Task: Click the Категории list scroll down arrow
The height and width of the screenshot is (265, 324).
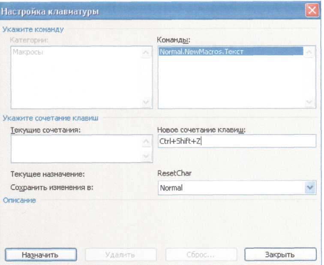Action: 146,102
